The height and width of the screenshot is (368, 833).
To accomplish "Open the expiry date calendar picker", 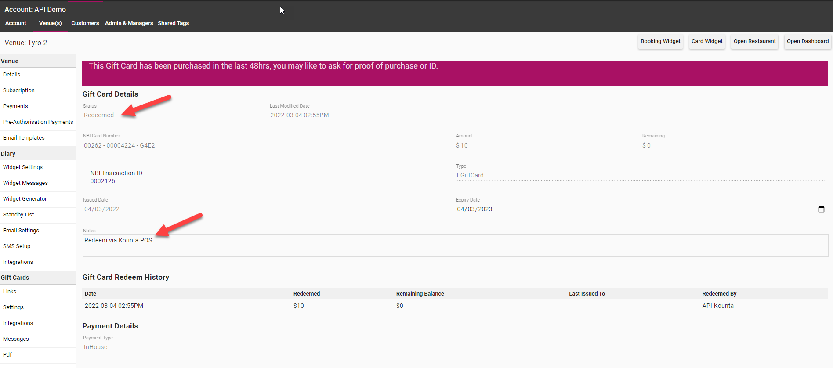I will coord(821,209).
